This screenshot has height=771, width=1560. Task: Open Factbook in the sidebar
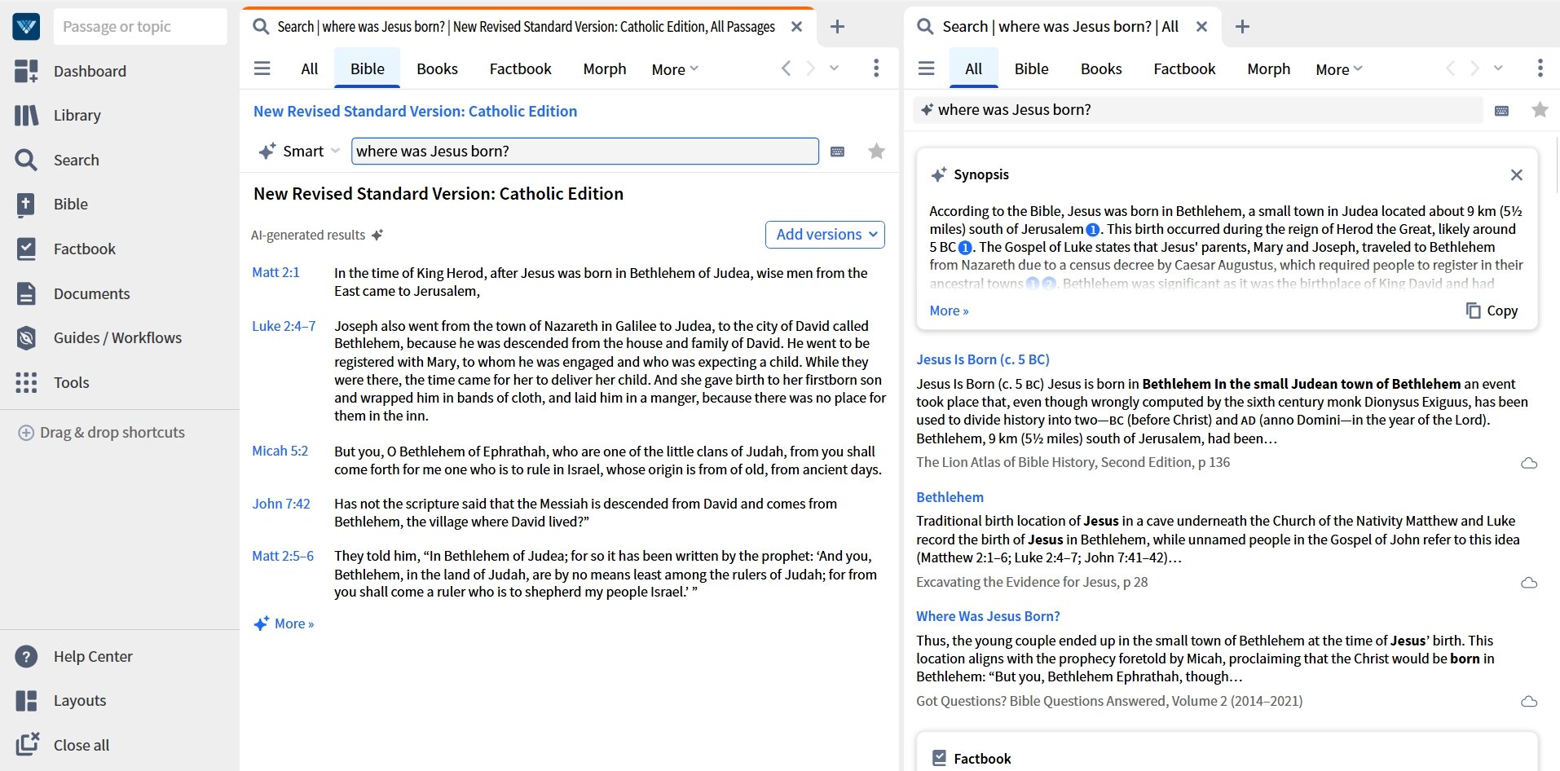tap(65, 249)
